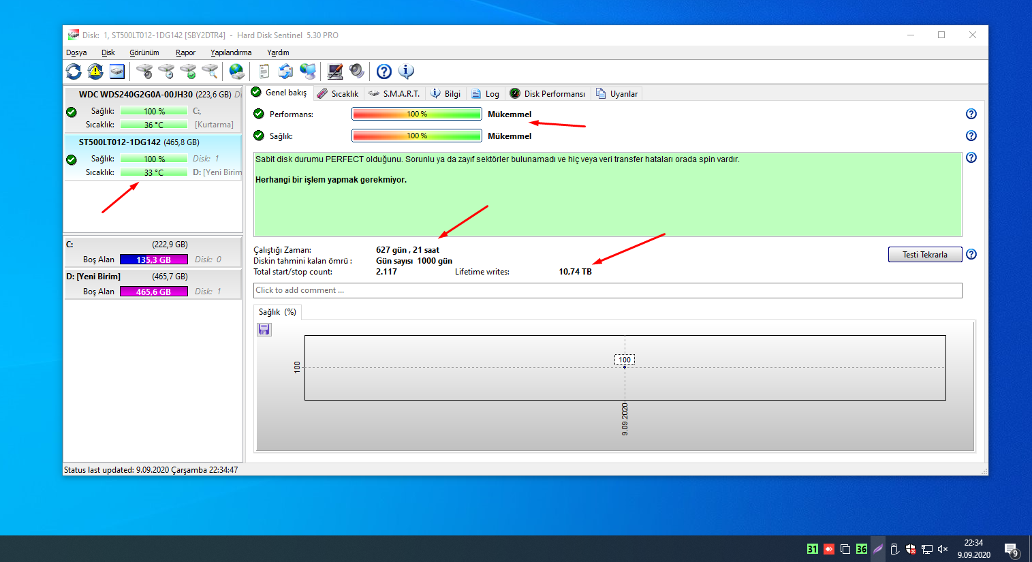Switch to the Sıcaklık tab

coord(339,94)
